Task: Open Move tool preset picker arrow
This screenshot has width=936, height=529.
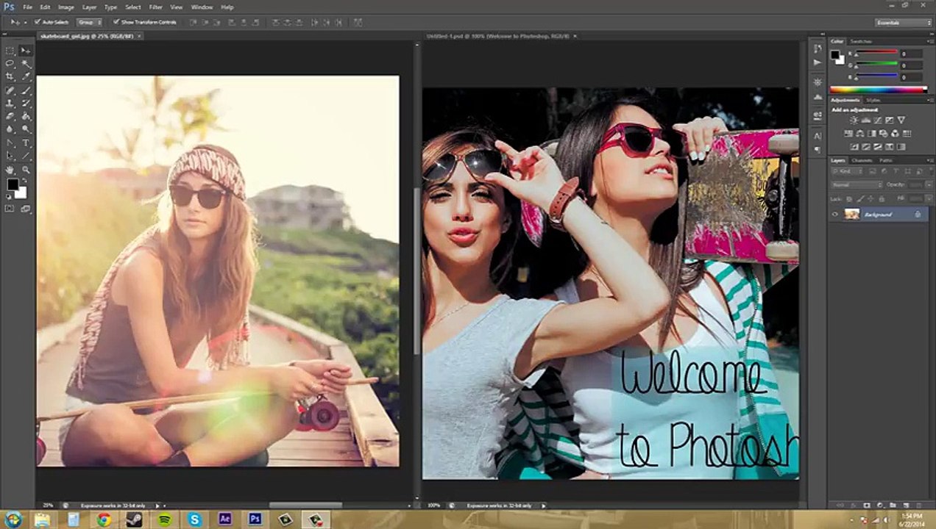Action: 24,22
